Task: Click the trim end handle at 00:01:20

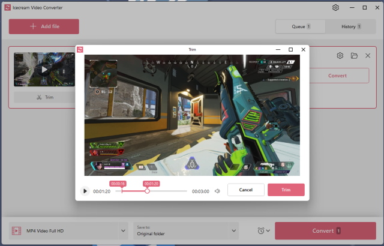Action: tap(148, 191)
